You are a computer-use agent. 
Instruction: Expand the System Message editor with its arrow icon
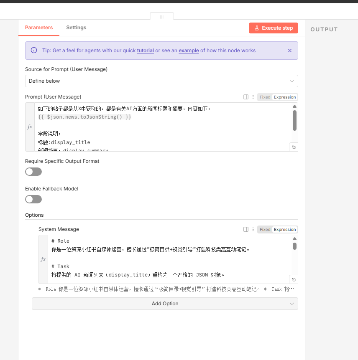293,279
